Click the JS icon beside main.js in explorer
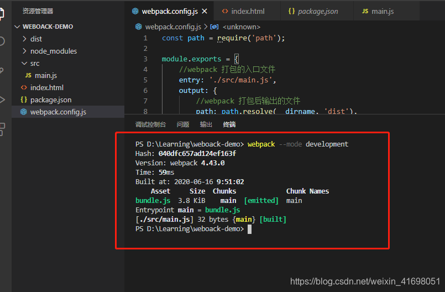445x292 pixels. click(x=28, y=75)
